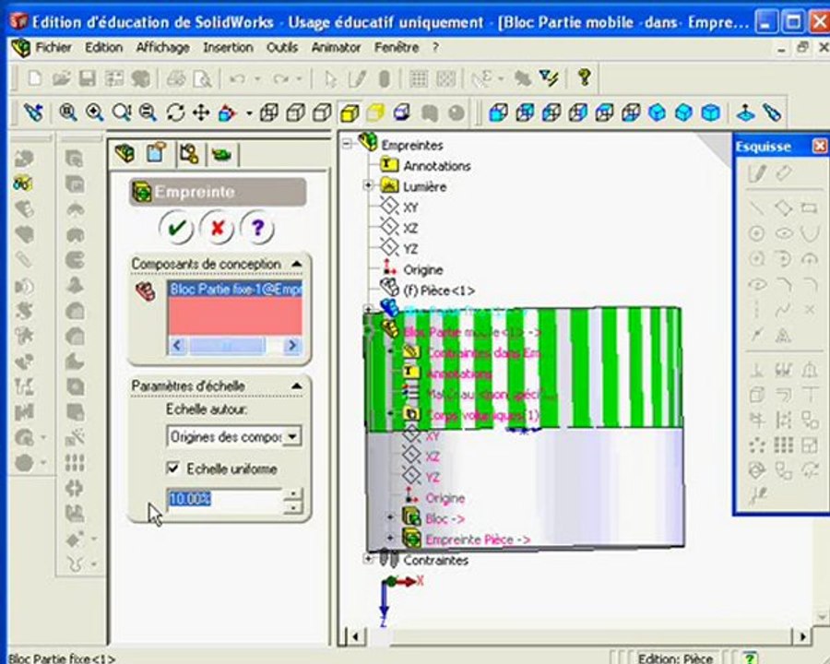This screenshot has height=664, width=830.
Task: Select Bloc Partie fixe-1 list entry
Action: coord(235,289)
